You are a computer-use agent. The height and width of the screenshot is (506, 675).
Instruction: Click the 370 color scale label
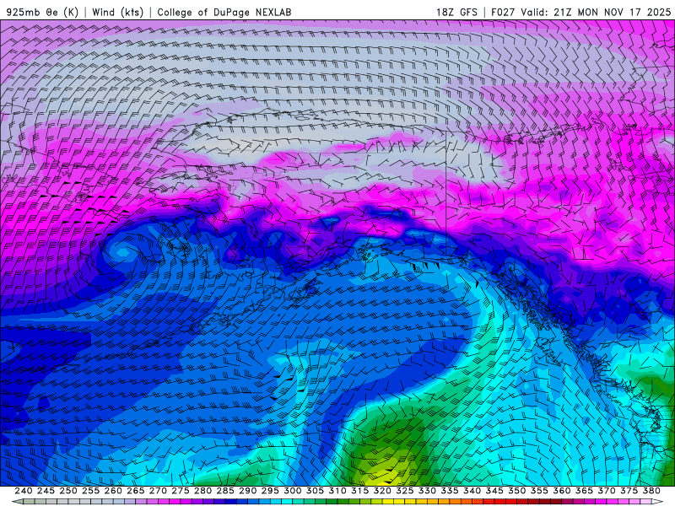pos(607,491)
